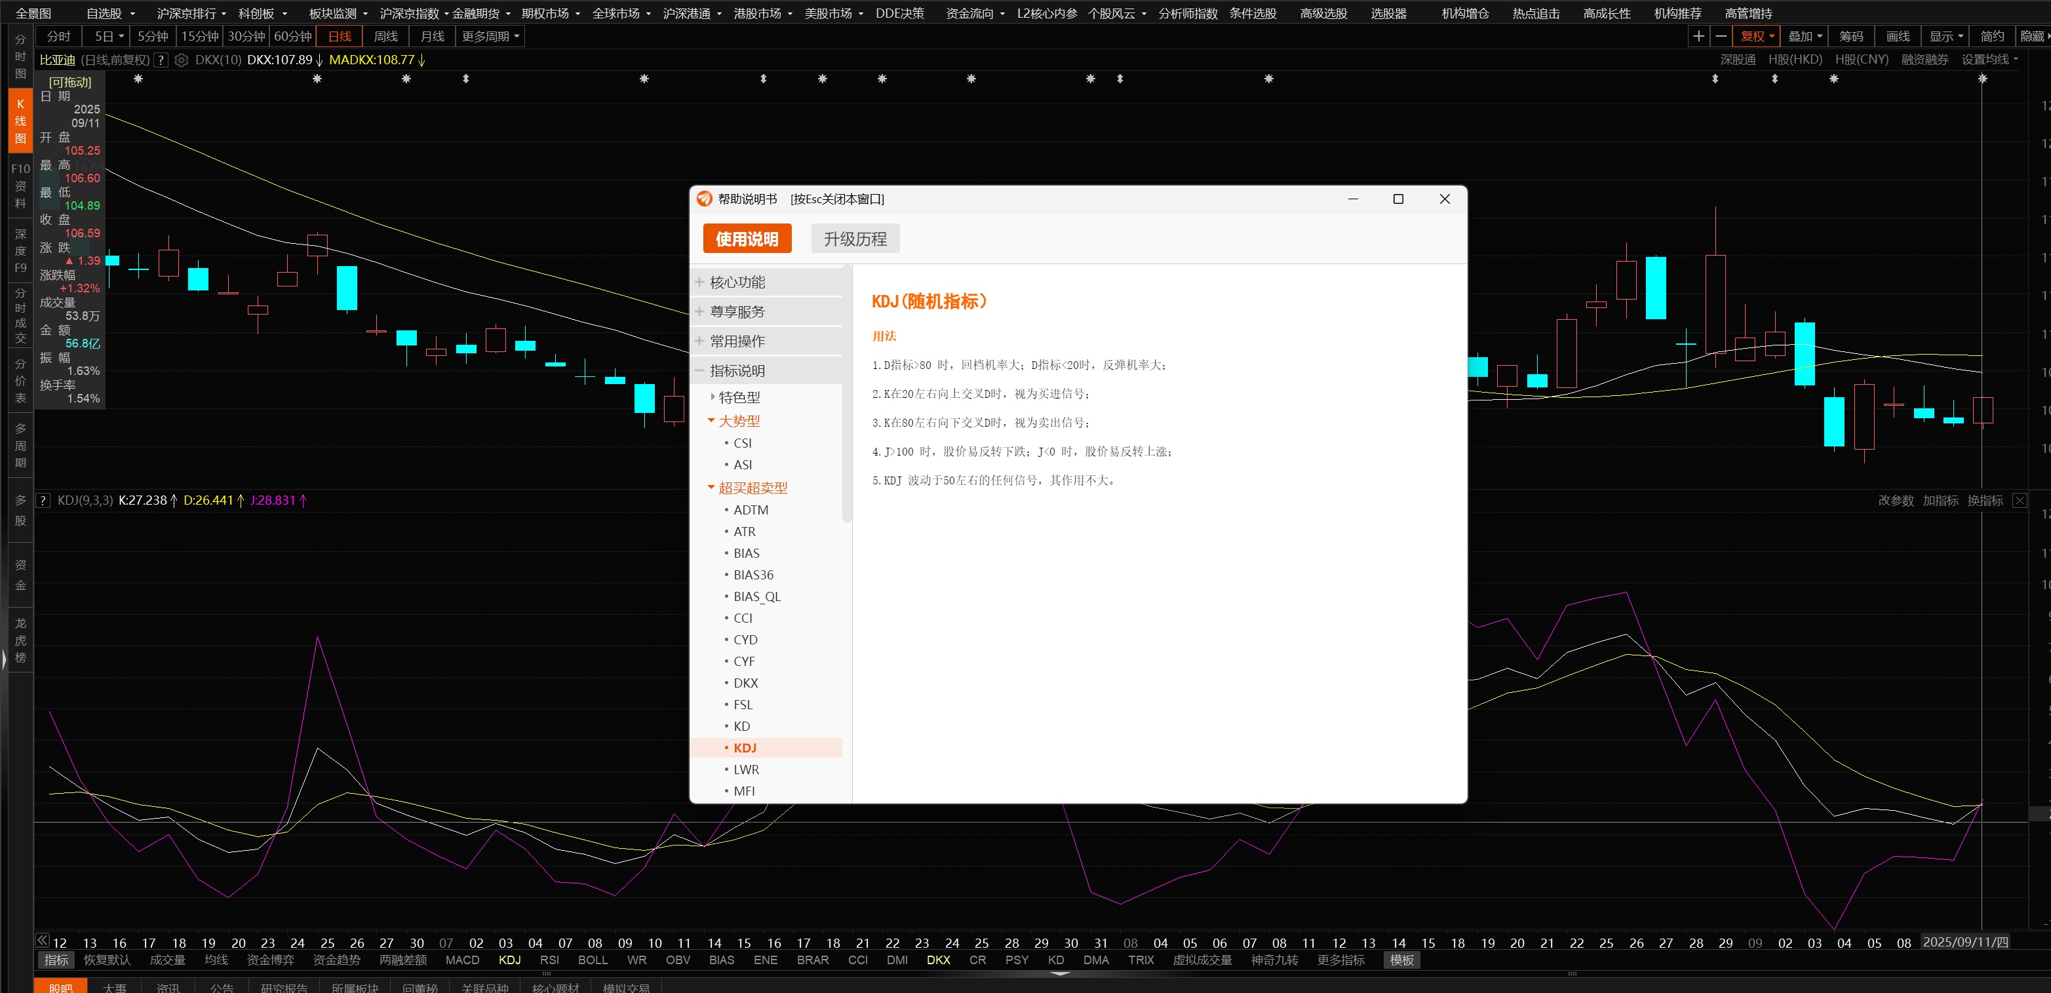Open 资金 in the left sidebar
2051x993 pixels.
[21, 575]
